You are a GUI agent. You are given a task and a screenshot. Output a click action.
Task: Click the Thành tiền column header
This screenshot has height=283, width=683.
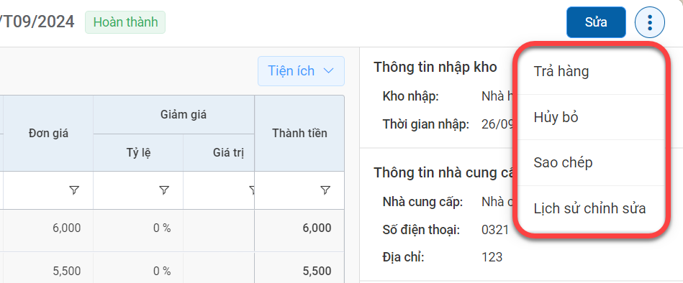pos(299,134)
